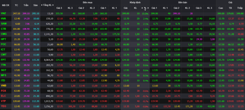Click VTP reference price 120.60
This screenshot has height=110, width=245.
click(x=17, y=101)
